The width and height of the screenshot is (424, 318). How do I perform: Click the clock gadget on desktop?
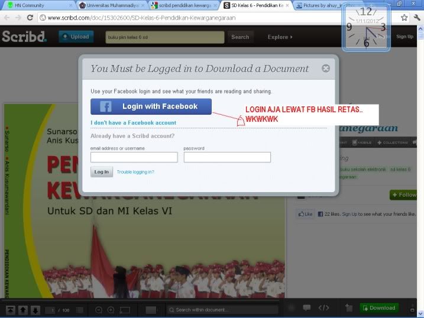point(366,27)
